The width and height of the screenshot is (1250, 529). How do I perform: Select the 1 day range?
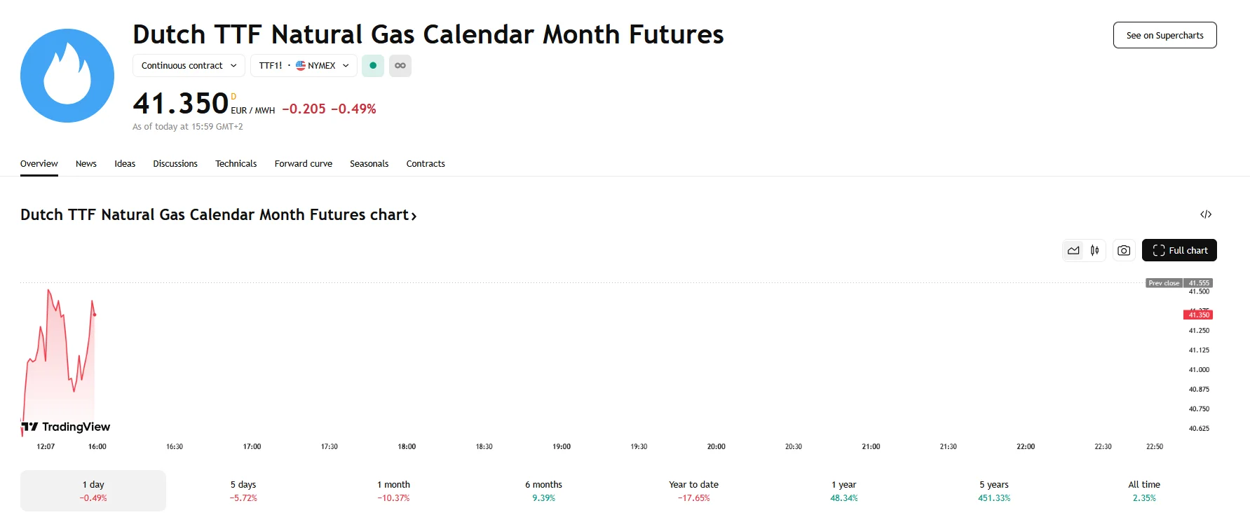point(93,490)
